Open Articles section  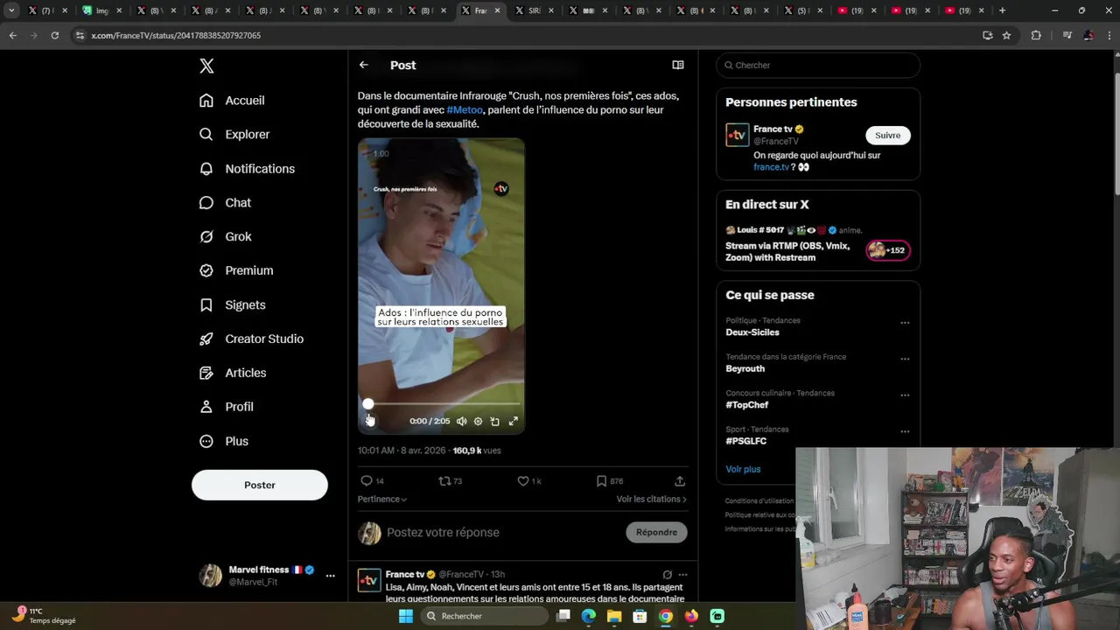pos(233,373)
